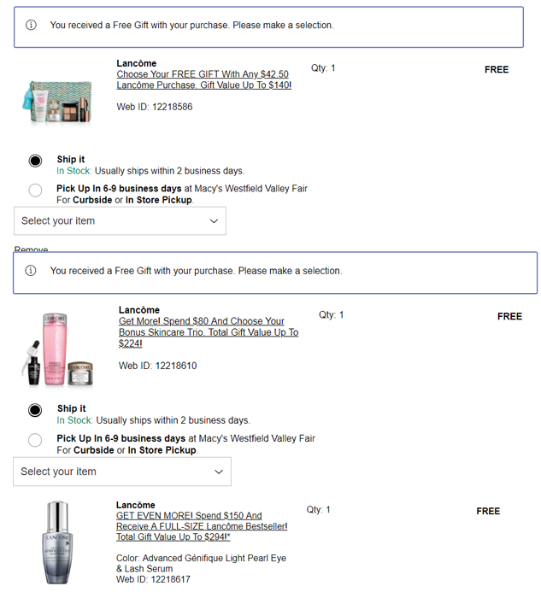Expand Select your item dropdown for $42.50 gift
541x598 pixels.
point(120,220)
